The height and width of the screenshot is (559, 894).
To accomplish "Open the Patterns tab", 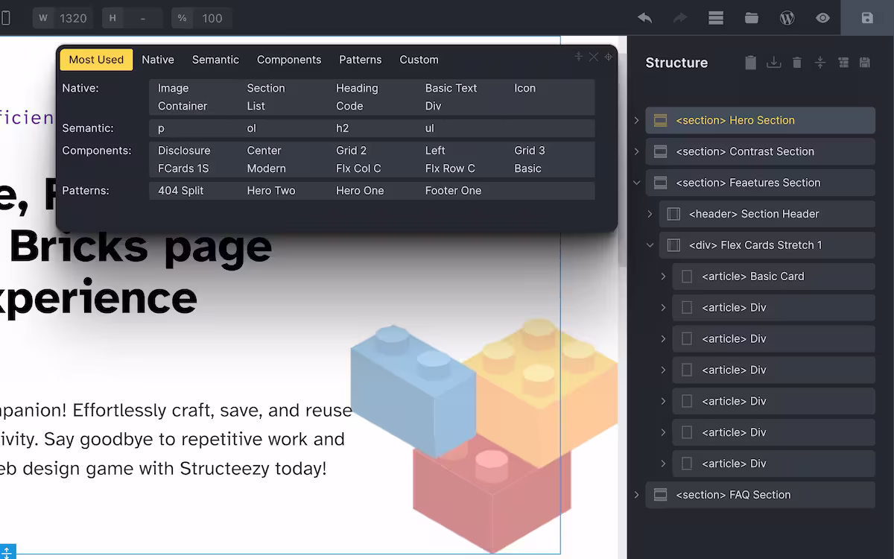I will pos(360,60).
